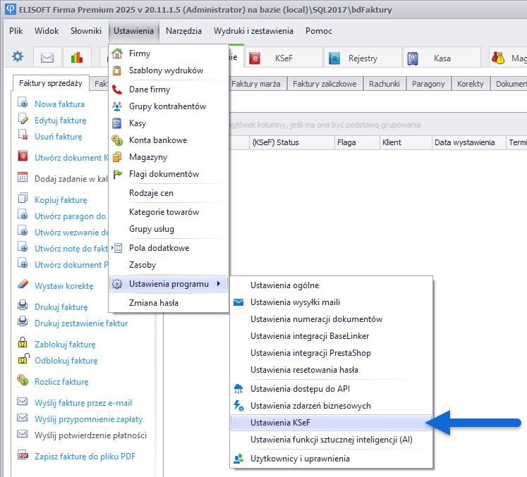The height and width of the screenshot is (477, 527).
Task: Click the Nowa faktura link
Action: click(59, 104)
